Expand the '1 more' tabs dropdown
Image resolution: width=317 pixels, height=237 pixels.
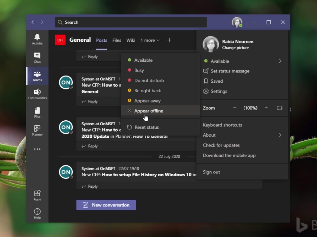click(x=150, y=40)
